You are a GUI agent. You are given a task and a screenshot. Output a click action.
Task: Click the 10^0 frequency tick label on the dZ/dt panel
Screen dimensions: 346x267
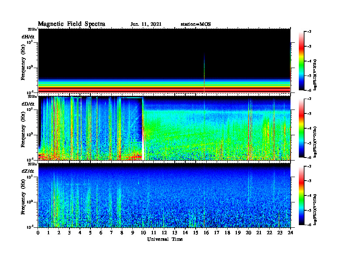click(30, 202)
